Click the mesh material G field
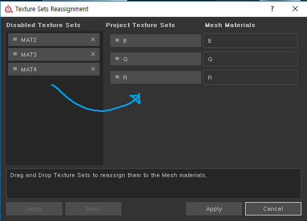Screen dimensions: 307x221 pos(250,59)
